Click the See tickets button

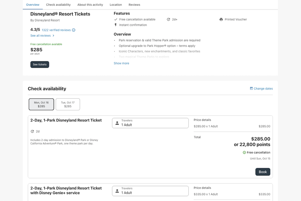tap(40, 64)
